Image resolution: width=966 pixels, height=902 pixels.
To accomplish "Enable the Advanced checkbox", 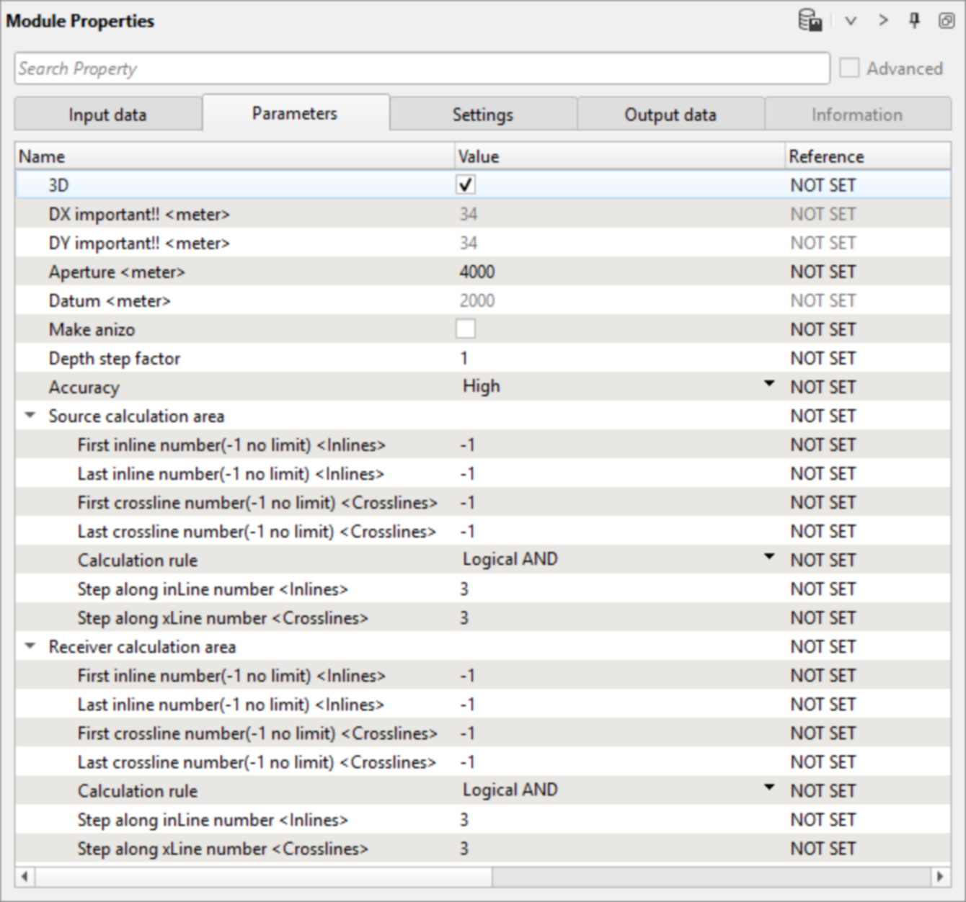I will coord(850,68).
